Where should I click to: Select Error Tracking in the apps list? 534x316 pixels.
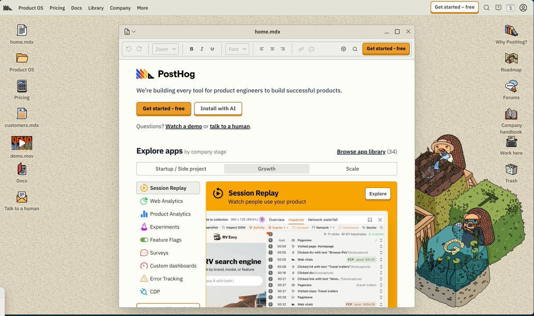(x=168, y=279)
